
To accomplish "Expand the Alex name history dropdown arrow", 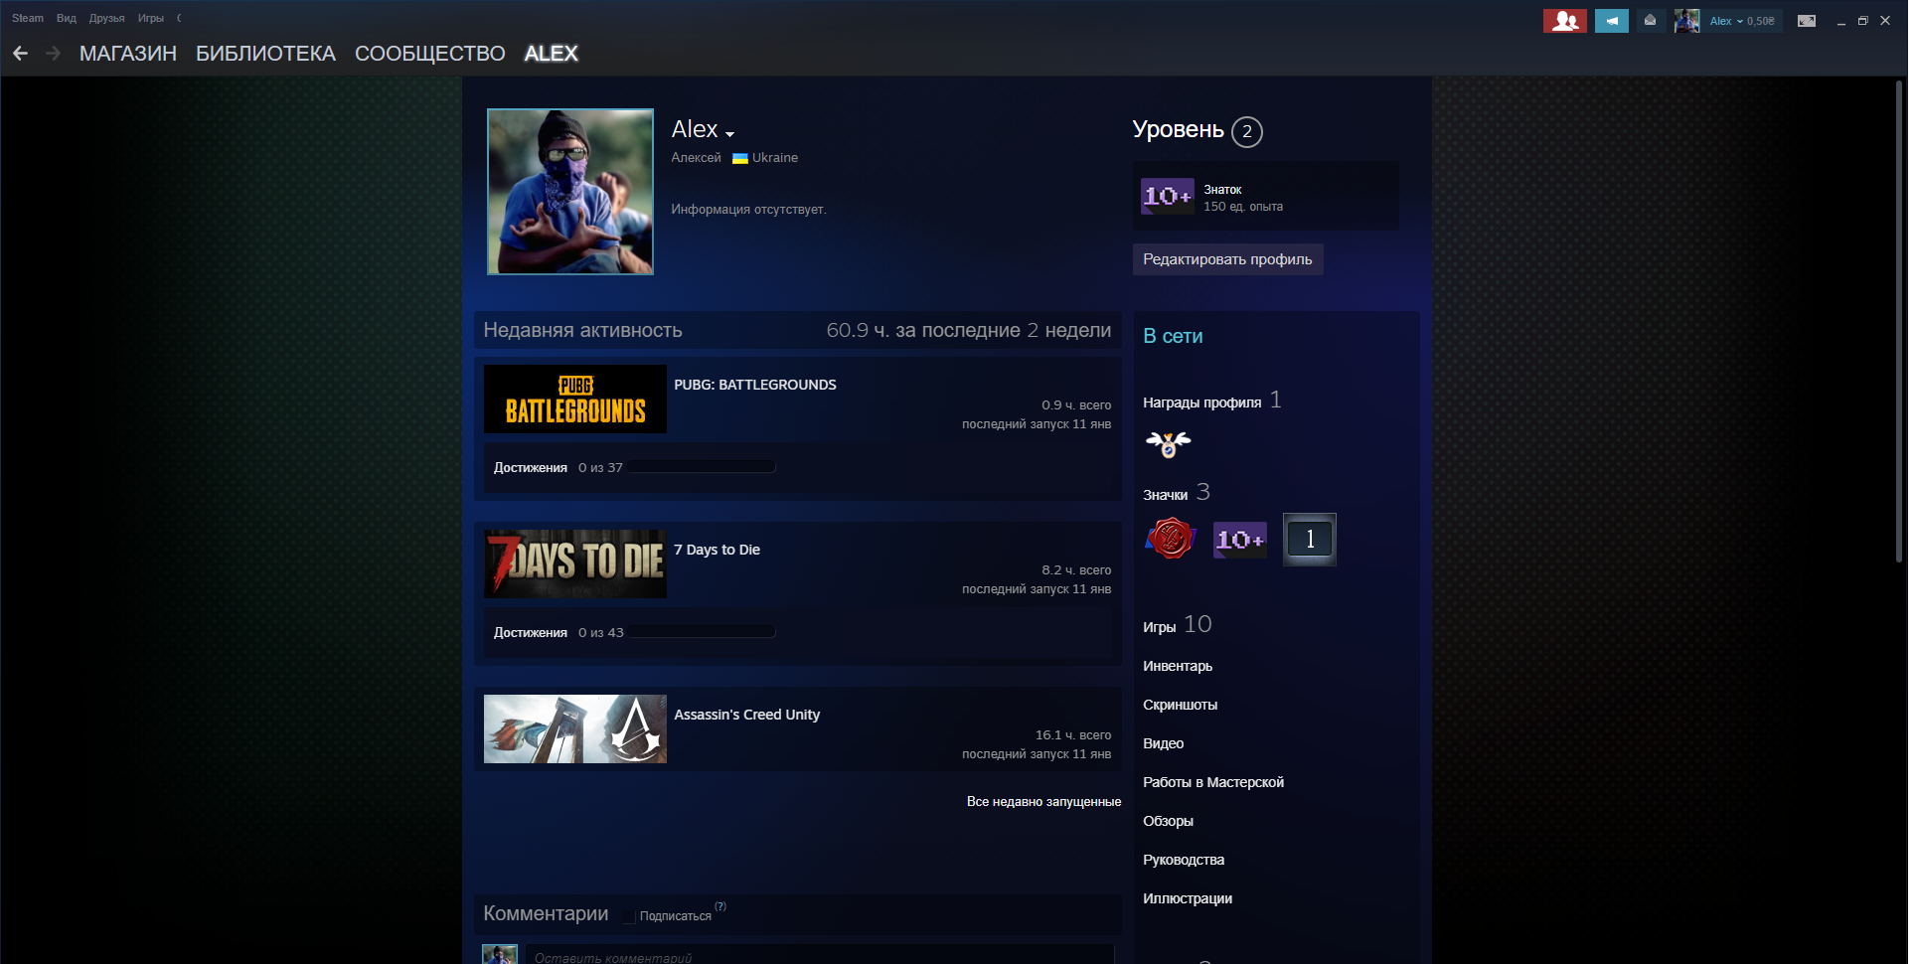I will tap(729, 134).
